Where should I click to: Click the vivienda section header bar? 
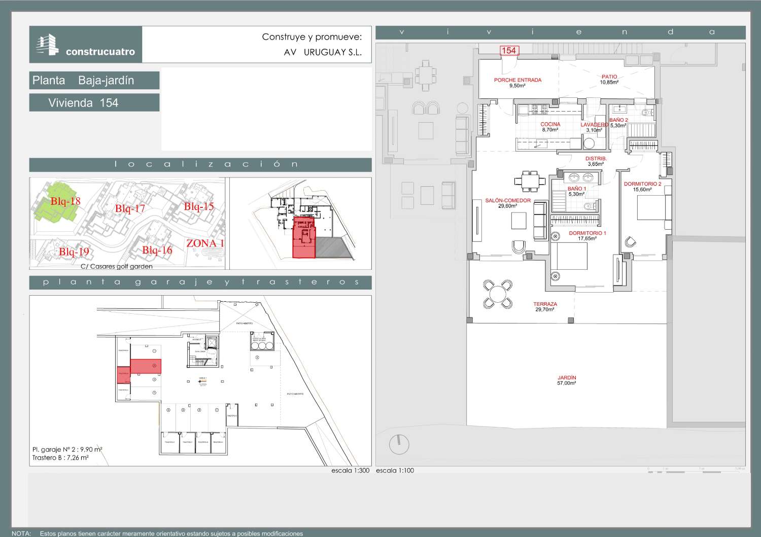click(561, 32)
